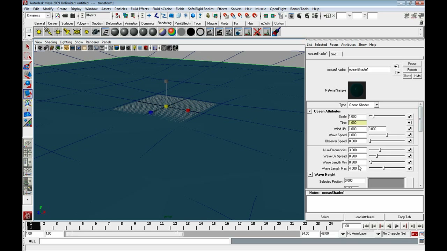Screen dimensions: 447x251
Task: Open the selection mask menu arrow before Objects
Action: click(x=82, y=16)
